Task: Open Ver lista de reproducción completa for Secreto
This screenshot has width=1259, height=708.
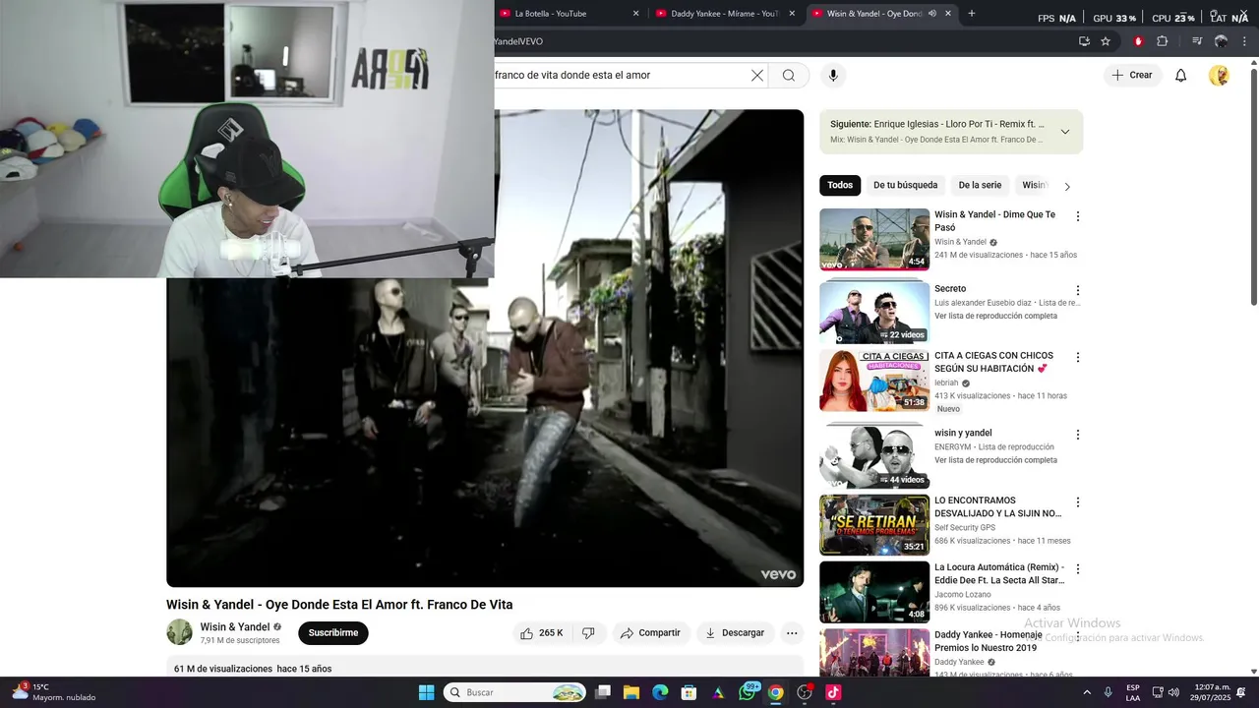Action: (995, 317)
